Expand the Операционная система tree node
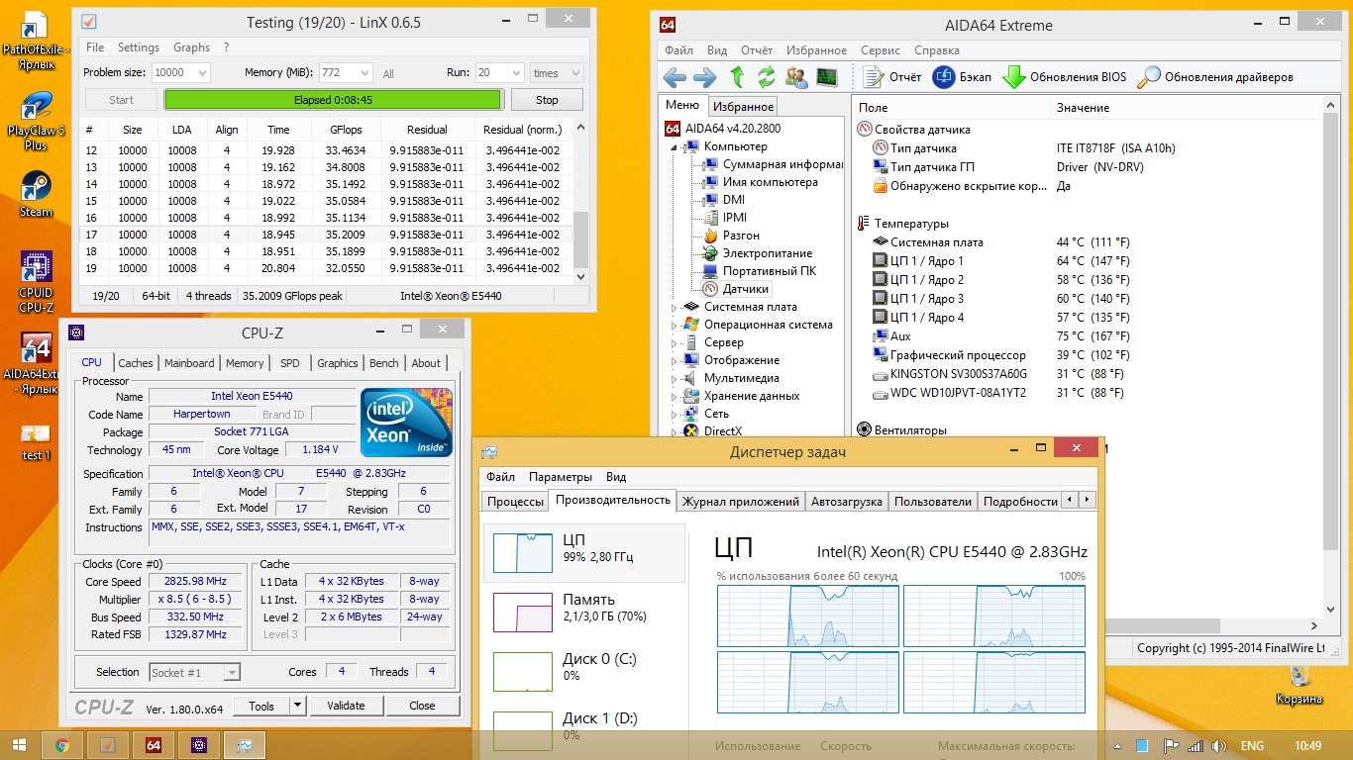Image resolution: width=1353 pixels, height=760 pixels. (674, 326)
